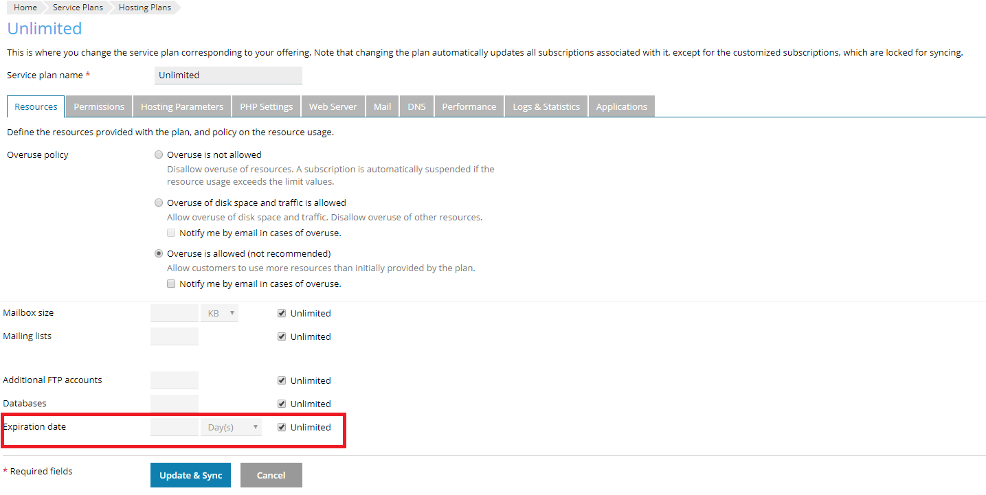Toggle Unlimited checkbox for Databases
This screenshot has height=495, width=986.
282,404
